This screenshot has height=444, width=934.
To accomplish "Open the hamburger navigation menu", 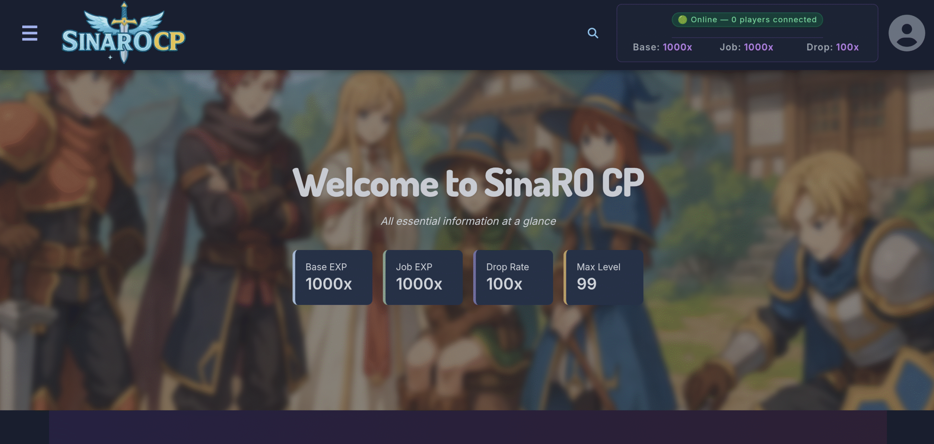I will coord(30,33).
